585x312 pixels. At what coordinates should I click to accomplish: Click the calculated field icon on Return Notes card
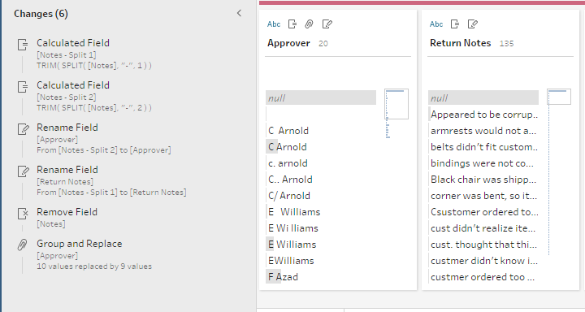(x=455, y=24)
